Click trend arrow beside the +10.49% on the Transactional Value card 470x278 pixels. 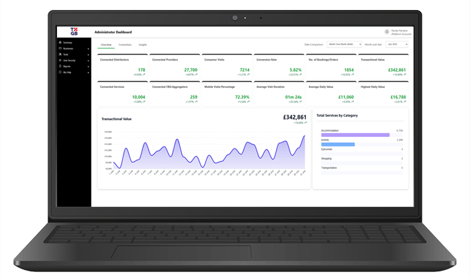coord(405,75)
